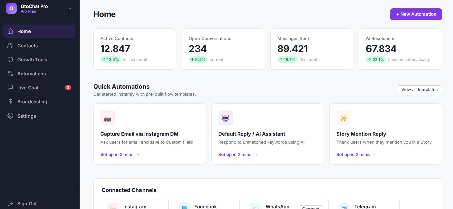453x209 pixels.
Task: Open the Active Contacts stat card
Action: [135, 49]
